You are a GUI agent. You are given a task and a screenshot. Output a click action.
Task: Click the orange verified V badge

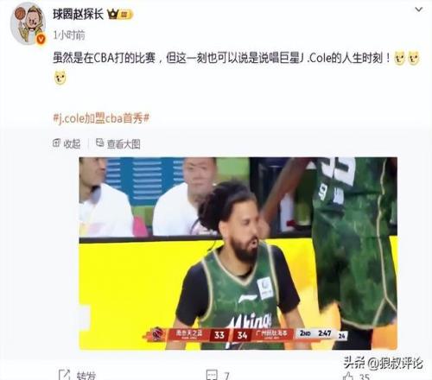tap(41, 40)
